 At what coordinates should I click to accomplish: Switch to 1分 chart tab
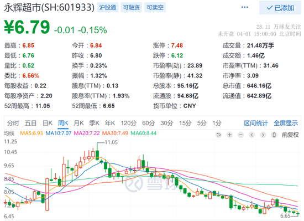217,123
